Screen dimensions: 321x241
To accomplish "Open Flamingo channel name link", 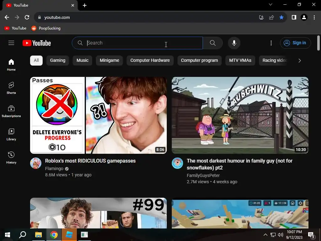I will point(54,169).
